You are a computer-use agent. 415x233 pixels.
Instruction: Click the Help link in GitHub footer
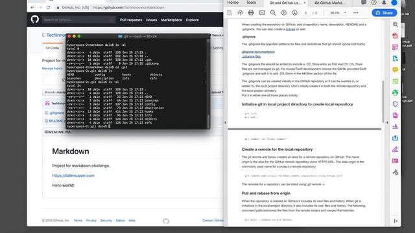tap(132, 221)
